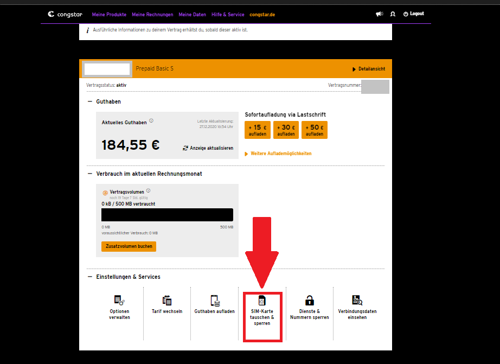This screenshot has width=500, height=364.
Task: Click the data usage progress bar
Action: click(x=167, y=215)
